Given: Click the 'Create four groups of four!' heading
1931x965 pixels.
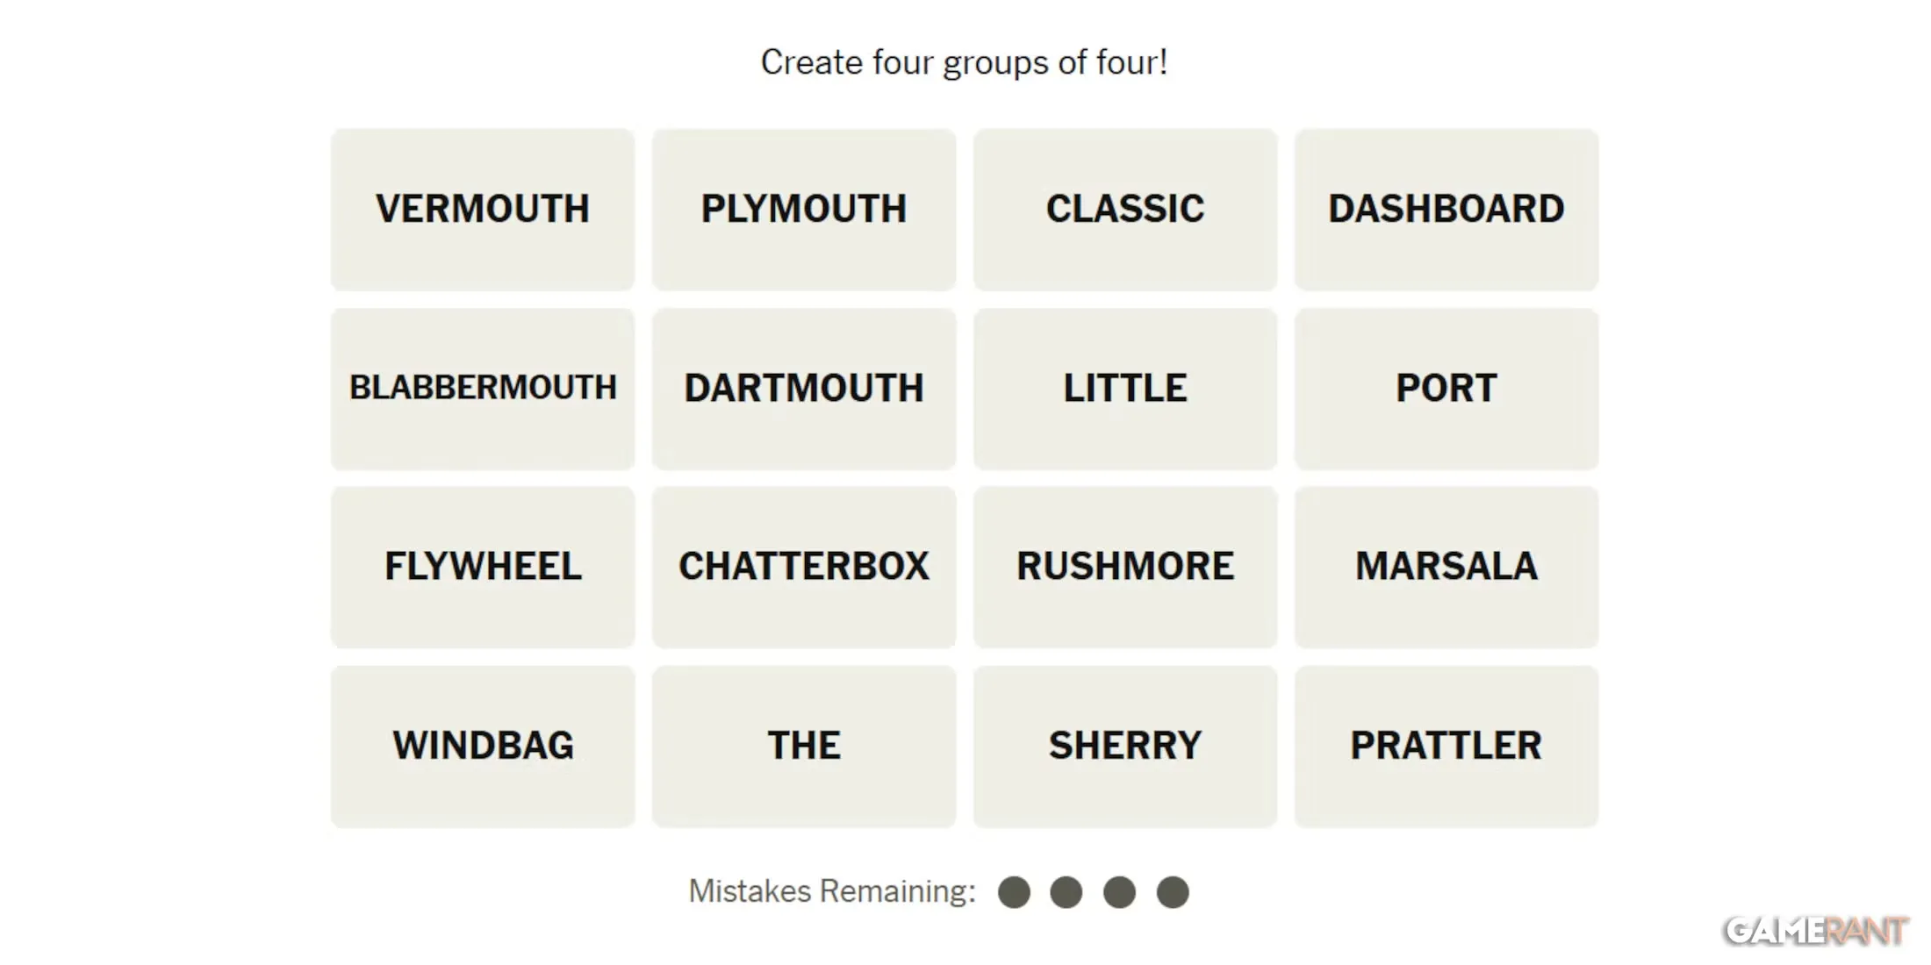Looking at the screenshot, I should [965, 62].
